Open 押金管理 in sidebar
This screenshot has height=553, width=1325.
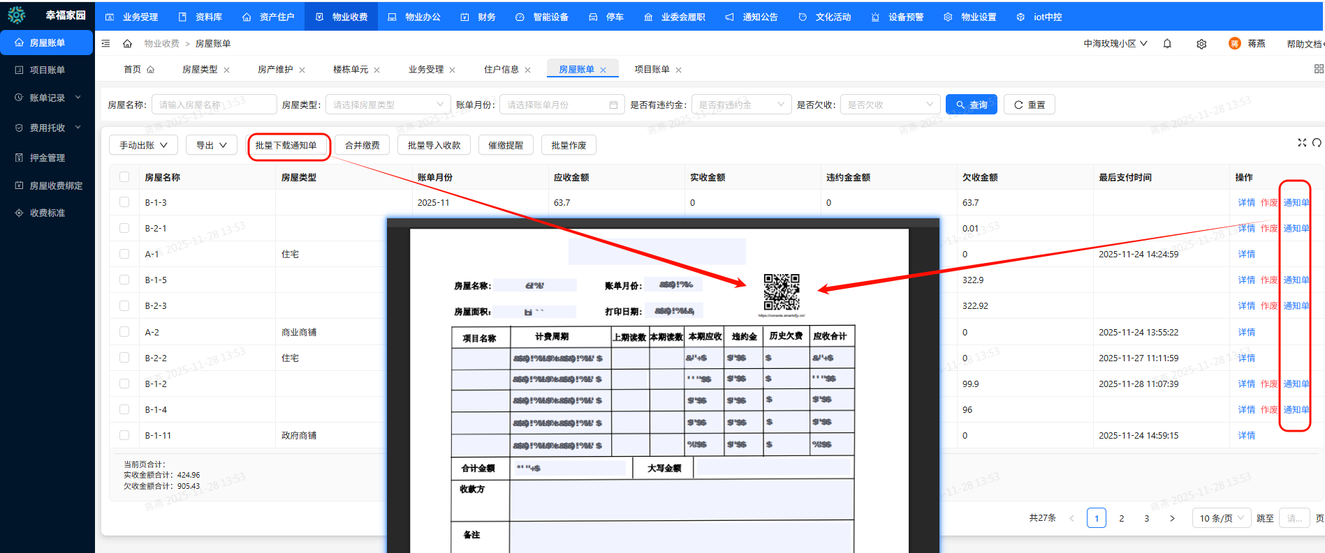pos(47,158)
